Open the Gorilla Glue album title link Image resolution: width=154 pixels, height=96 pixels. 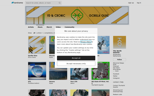click(x=33, y=56)
